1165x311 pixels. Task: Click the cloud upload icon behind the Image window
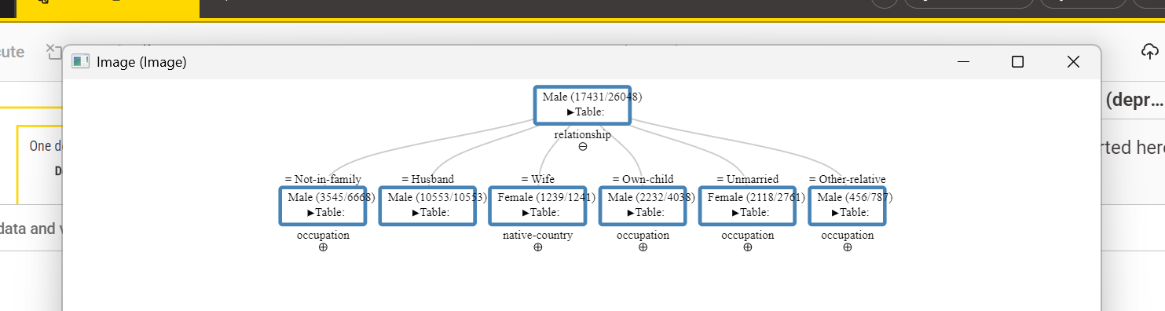[1149, 52]
